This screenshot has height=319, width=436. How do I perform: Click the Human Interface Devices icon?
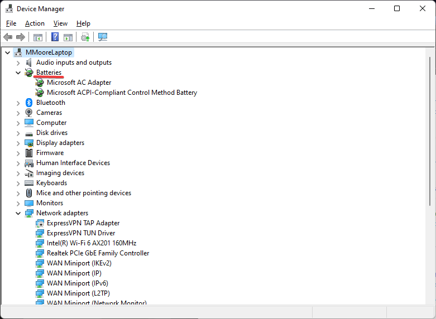(29, 163)
